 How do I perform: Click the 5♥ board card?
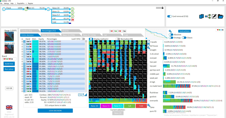(x=111, y=31)
